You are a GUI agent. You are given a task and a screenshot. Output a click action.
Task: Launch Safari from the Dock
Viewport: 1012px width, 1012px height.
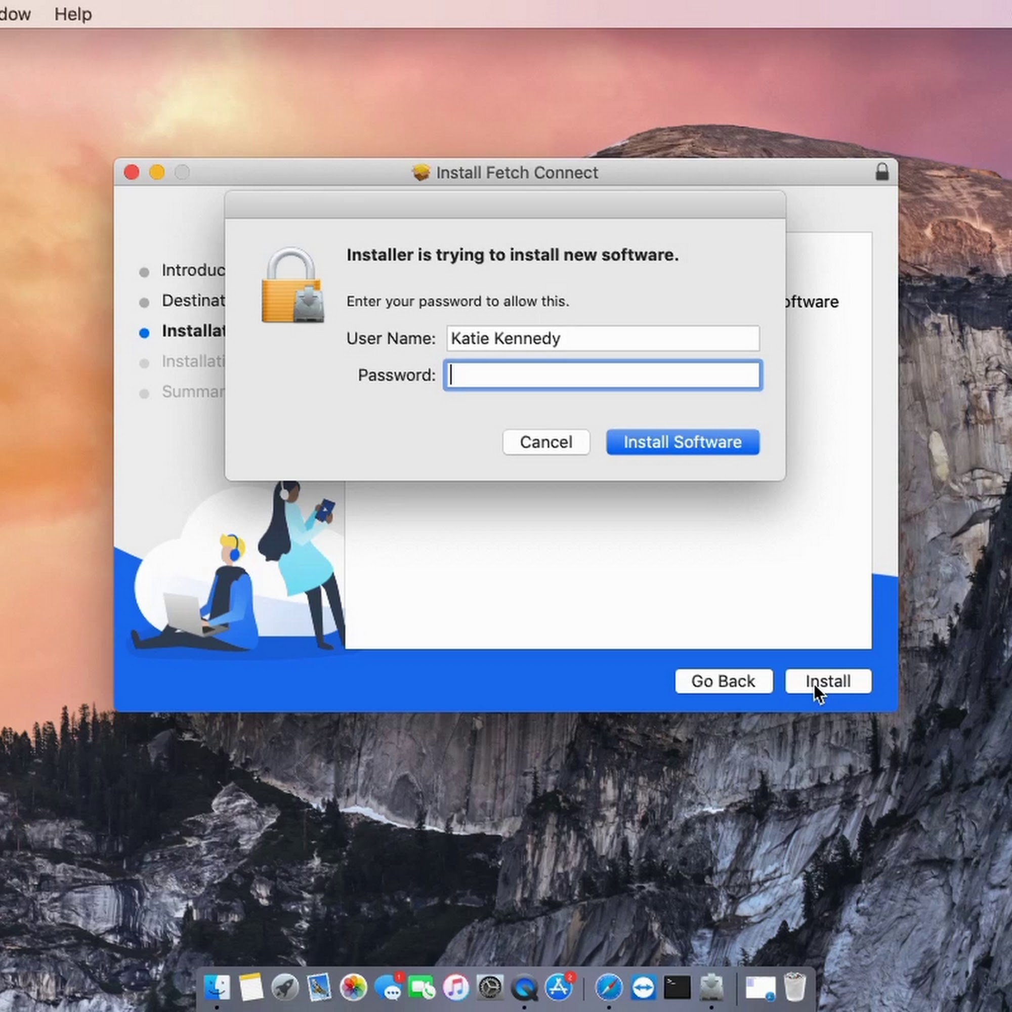(x=609, y=988)
